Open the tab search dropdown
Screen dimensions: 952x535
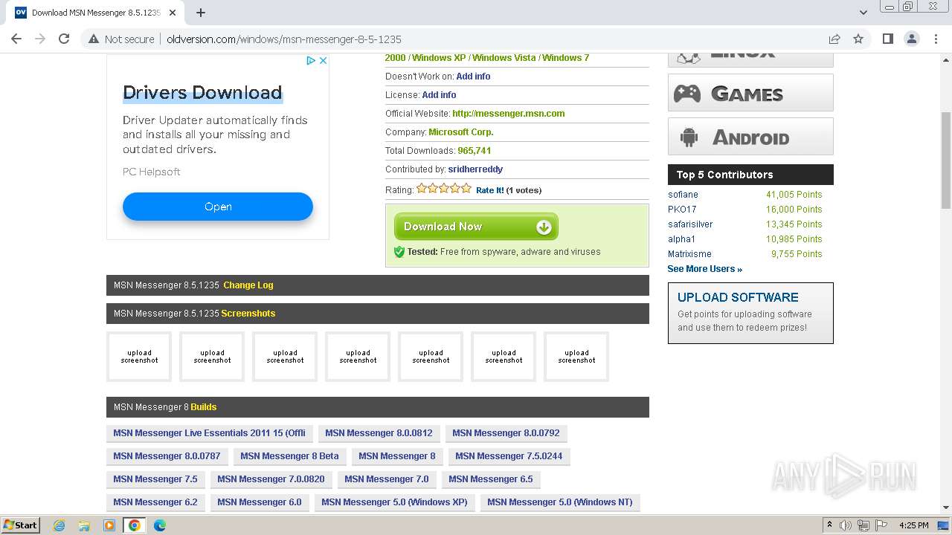pyautogui.click(x=863, y=13)
